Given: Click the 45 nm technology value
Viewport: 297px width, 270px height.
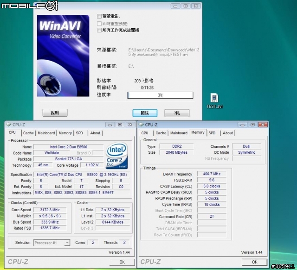Looking at the screenshot, I should pyautogui.click(x=43, y=165).
